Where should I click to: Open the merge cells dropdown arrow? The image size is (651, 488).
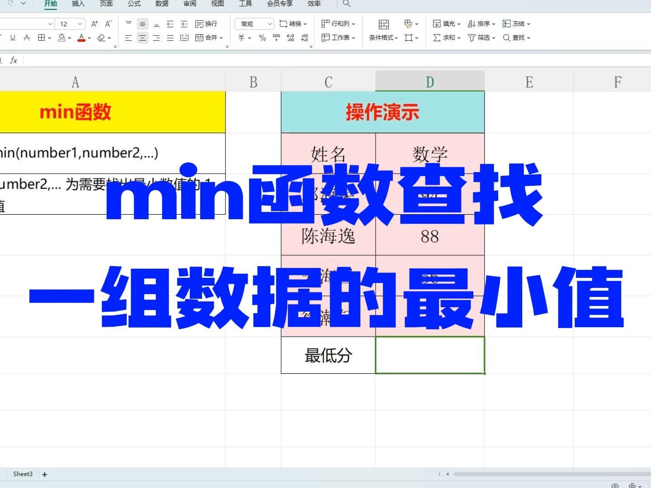pyautogui.click(x=222, y=38)
